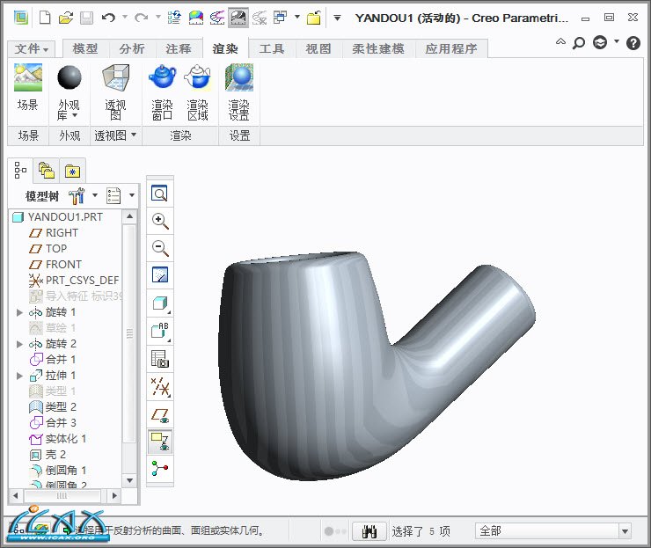651x548 pixels.
Task: Open the 文件 menu
Action: (33, 49)
